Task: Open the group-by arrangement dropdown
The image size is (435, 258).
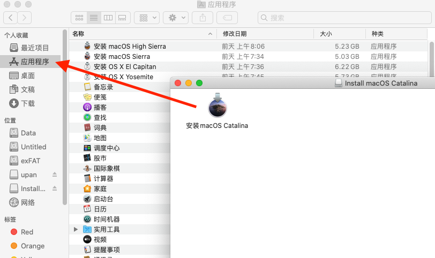Action: tap(147, 18)
